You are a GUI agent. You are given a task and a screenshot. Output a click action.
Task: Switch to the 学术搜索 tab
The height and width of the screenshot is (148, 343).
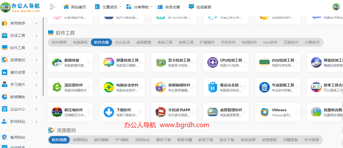tap(312, 140)
